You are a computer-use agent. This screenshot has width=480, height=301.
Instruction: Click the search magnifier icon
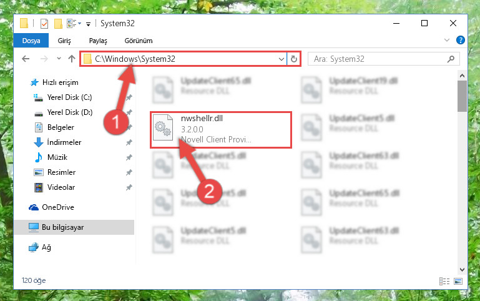coord(451,59)
